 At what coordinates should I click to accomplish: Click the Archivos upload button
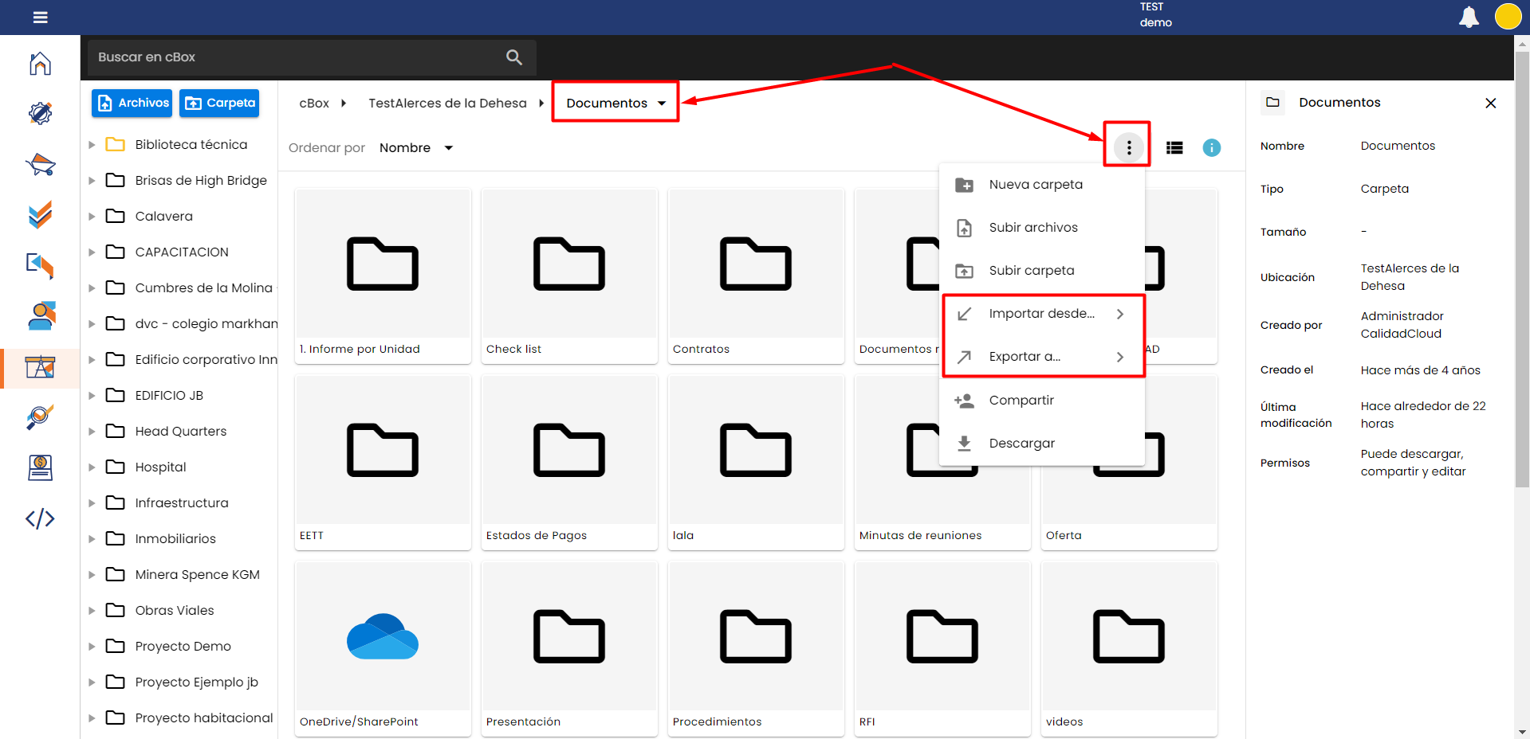point(132,103)
